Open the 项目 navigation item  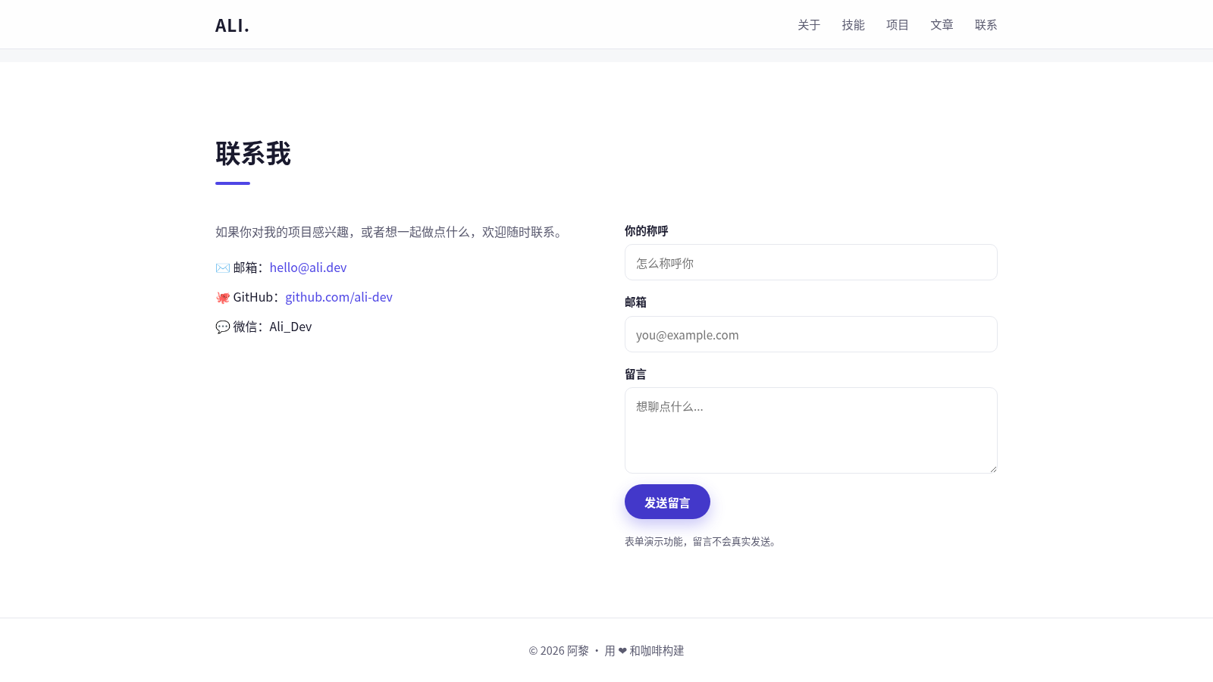898,25
